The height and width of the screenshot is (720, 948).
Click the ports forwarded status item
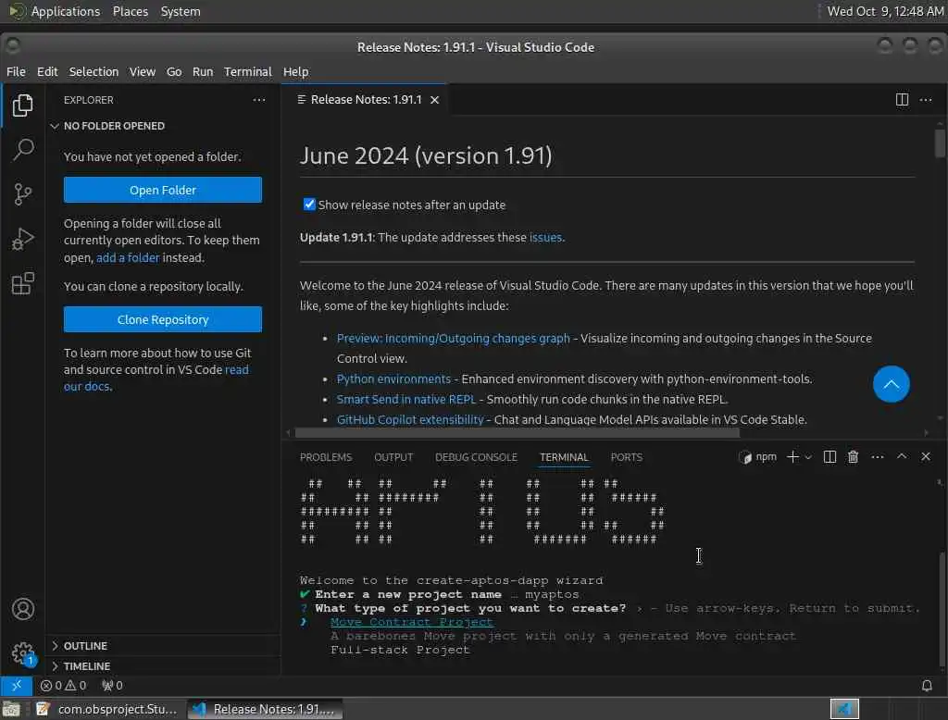(112, 686)
